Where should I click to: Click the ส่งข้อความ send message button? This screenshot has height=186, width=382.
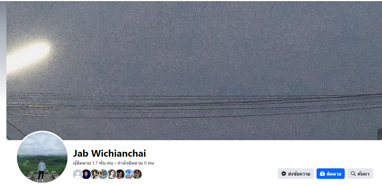coord(296,174)
